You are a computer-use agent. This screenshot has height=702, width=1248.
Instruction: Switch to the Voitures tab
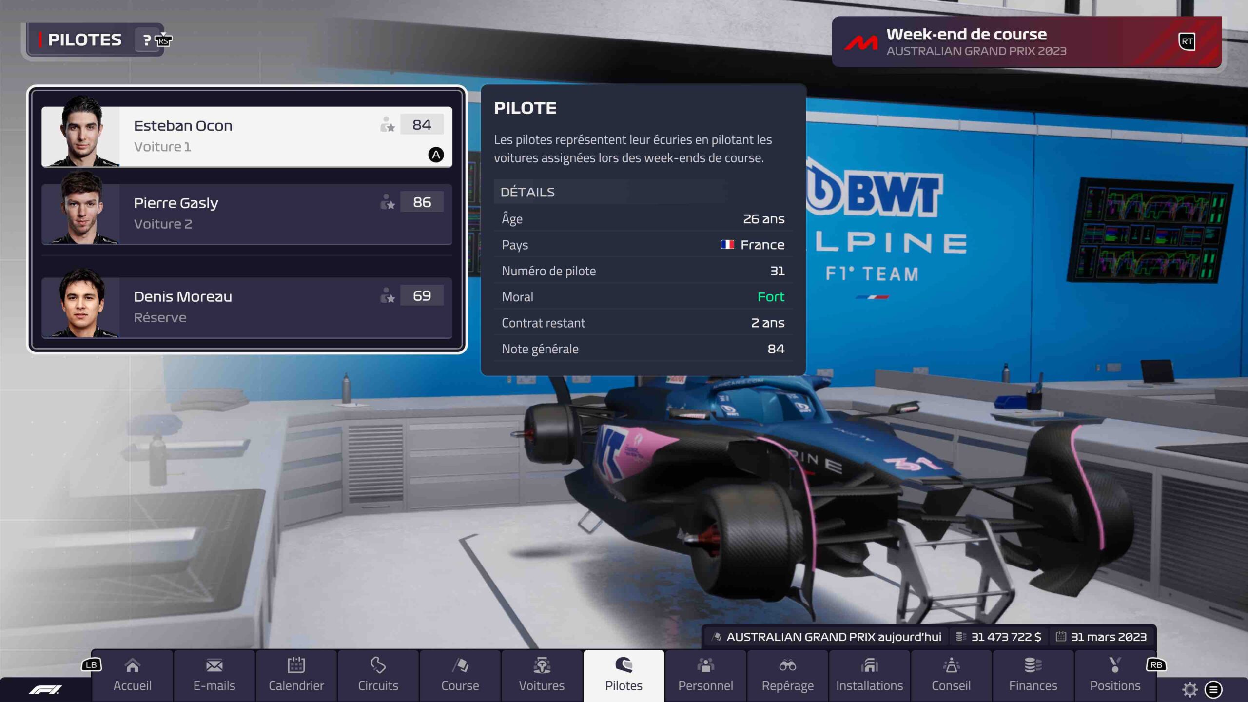coord(542,675)
